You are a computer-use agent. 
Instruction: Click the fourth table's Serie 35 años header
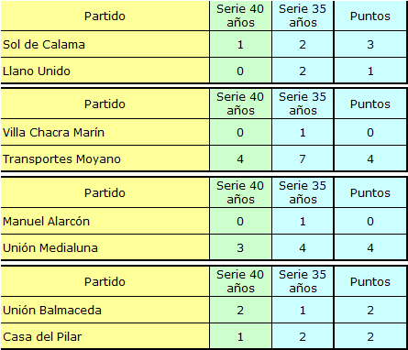303,281
